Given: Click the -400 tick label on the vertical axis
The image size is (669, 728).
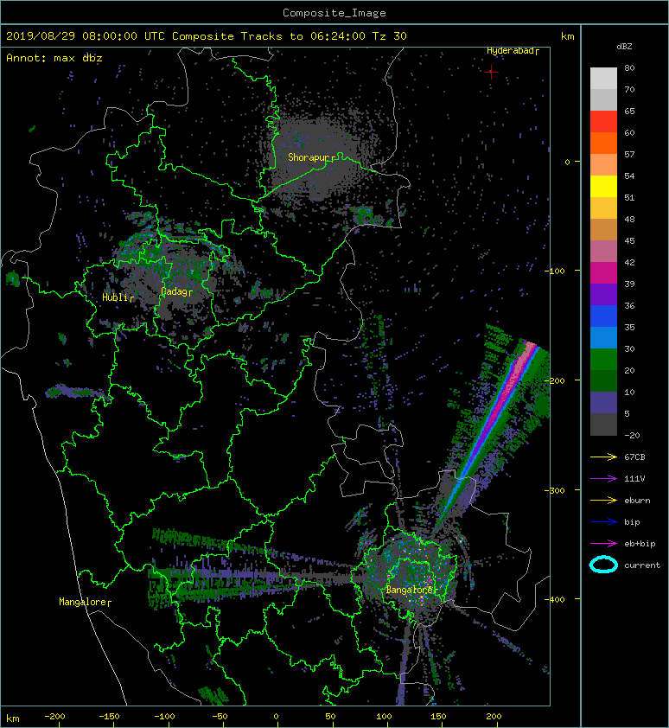Looking at the screenshot, I should pos(555,599).
